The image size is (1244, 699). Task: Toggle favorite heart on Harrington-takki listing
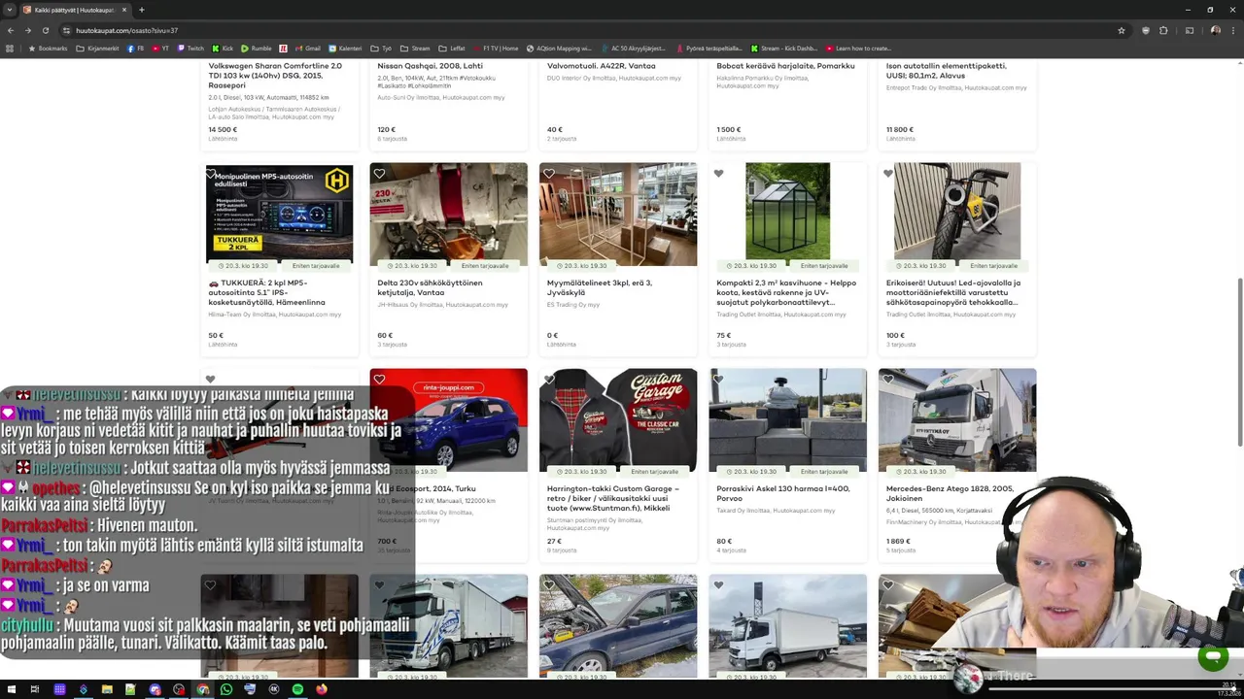[549, 380]
